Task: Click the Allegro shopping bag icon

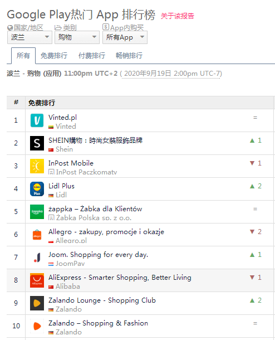Action: point(37,235)
